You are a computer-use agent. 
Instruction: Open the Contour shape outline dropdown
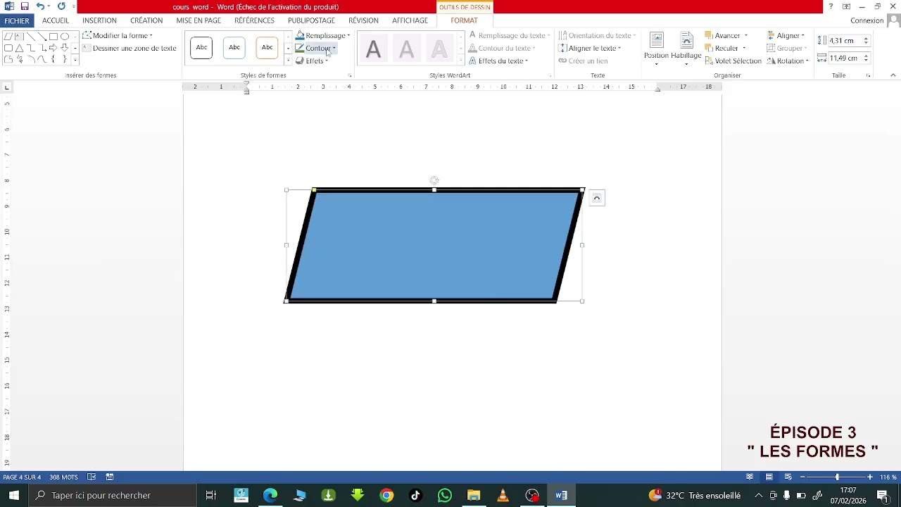(316, 48)
